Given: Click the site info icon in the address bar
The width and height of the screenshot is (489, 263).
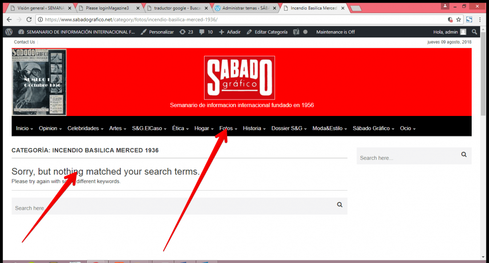Looking at the screenshot, I should click(x=40, y=20).
